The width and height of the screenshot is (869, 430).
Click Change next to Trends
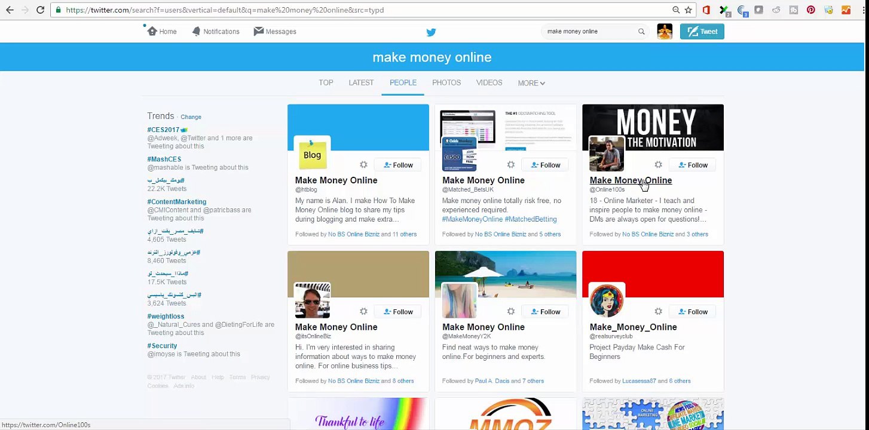click(x=191, y=117)
